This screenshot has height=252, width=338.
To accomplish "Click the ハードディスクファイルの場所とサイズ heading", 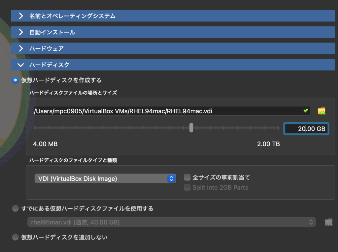I will [x=73, y=93].
